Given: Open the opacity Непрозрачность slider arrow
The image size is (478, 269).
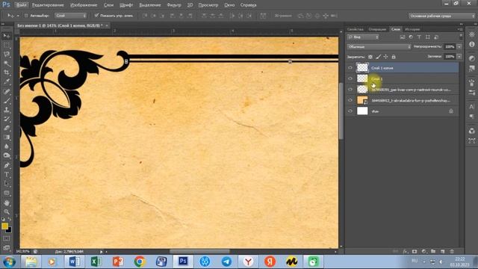Looking at the screenshot, I should pos(459,46).
